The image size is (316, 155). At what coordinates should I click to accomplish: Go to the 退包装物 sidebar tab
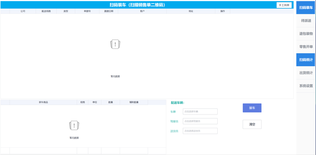[305, 34]
